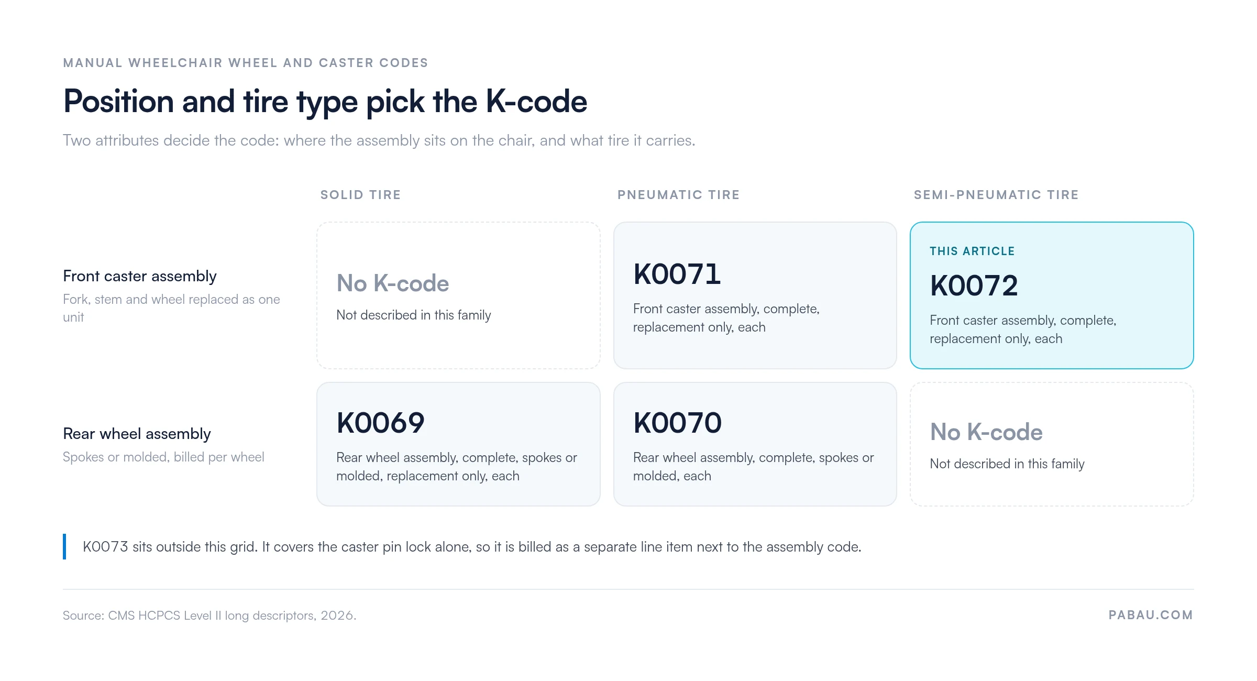Image resolution: width=1257 pixels, height=681 pixels.
Task: Click the solid tire No K-code card
Action: pos(458,295)
